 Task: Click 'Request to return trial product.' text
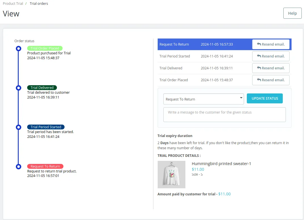[x=52, y=171]
